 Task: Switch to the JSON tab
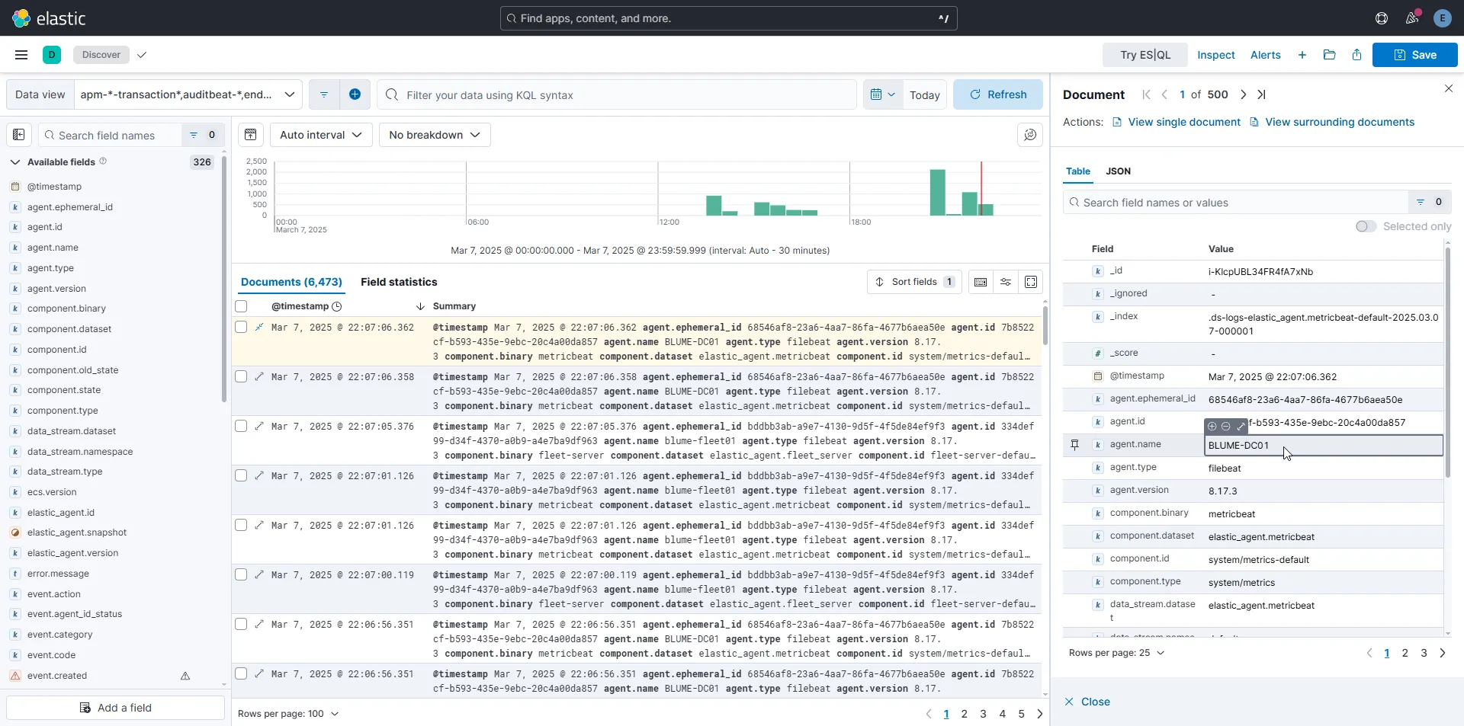(x=1118, y=171)
